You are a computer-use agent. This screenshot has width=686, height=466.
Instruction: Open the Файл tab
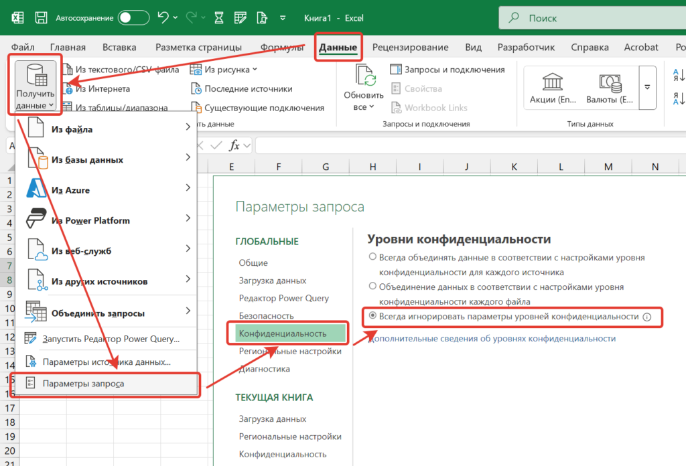(23, 48)
